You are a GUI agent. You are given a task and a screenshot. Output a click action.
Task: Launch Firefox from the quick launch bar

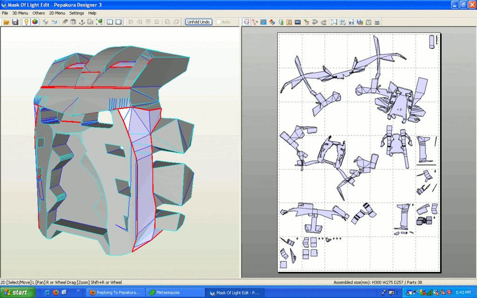pos(56,292)
